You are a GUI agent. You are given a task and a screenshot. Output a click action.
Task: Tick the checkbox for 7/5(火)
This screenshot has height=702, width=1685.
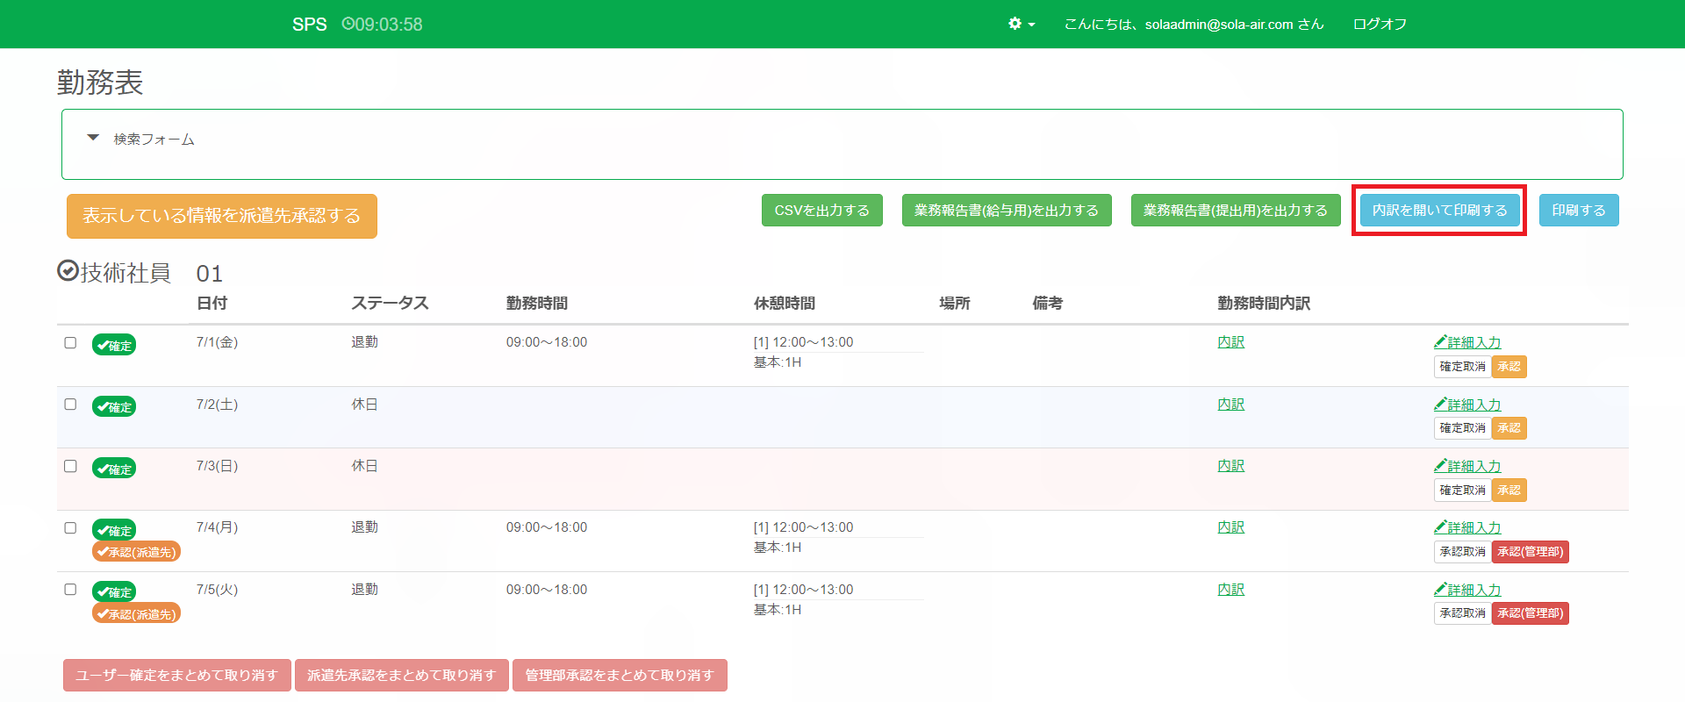coord(70,590)
